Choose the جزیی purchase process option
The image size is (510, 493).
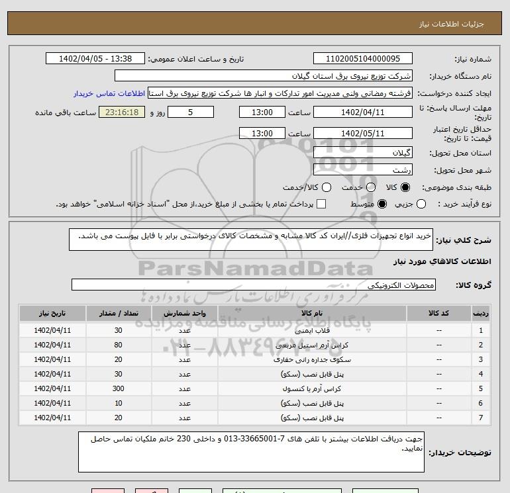(421, 204)
